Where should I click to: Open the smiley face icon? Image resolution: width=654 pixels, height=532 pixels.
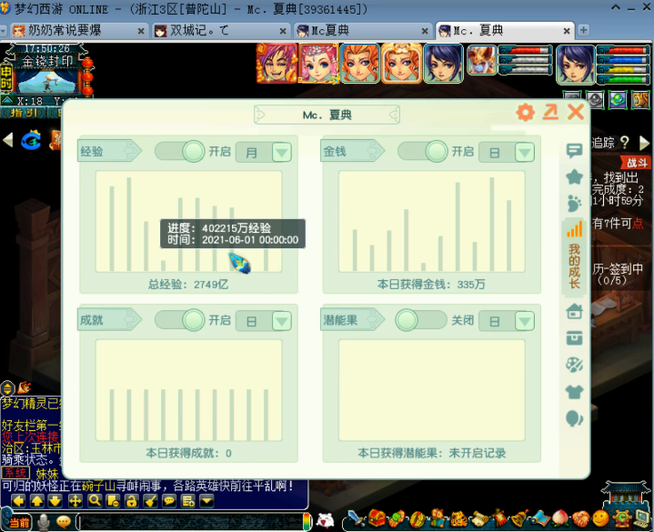601,518
